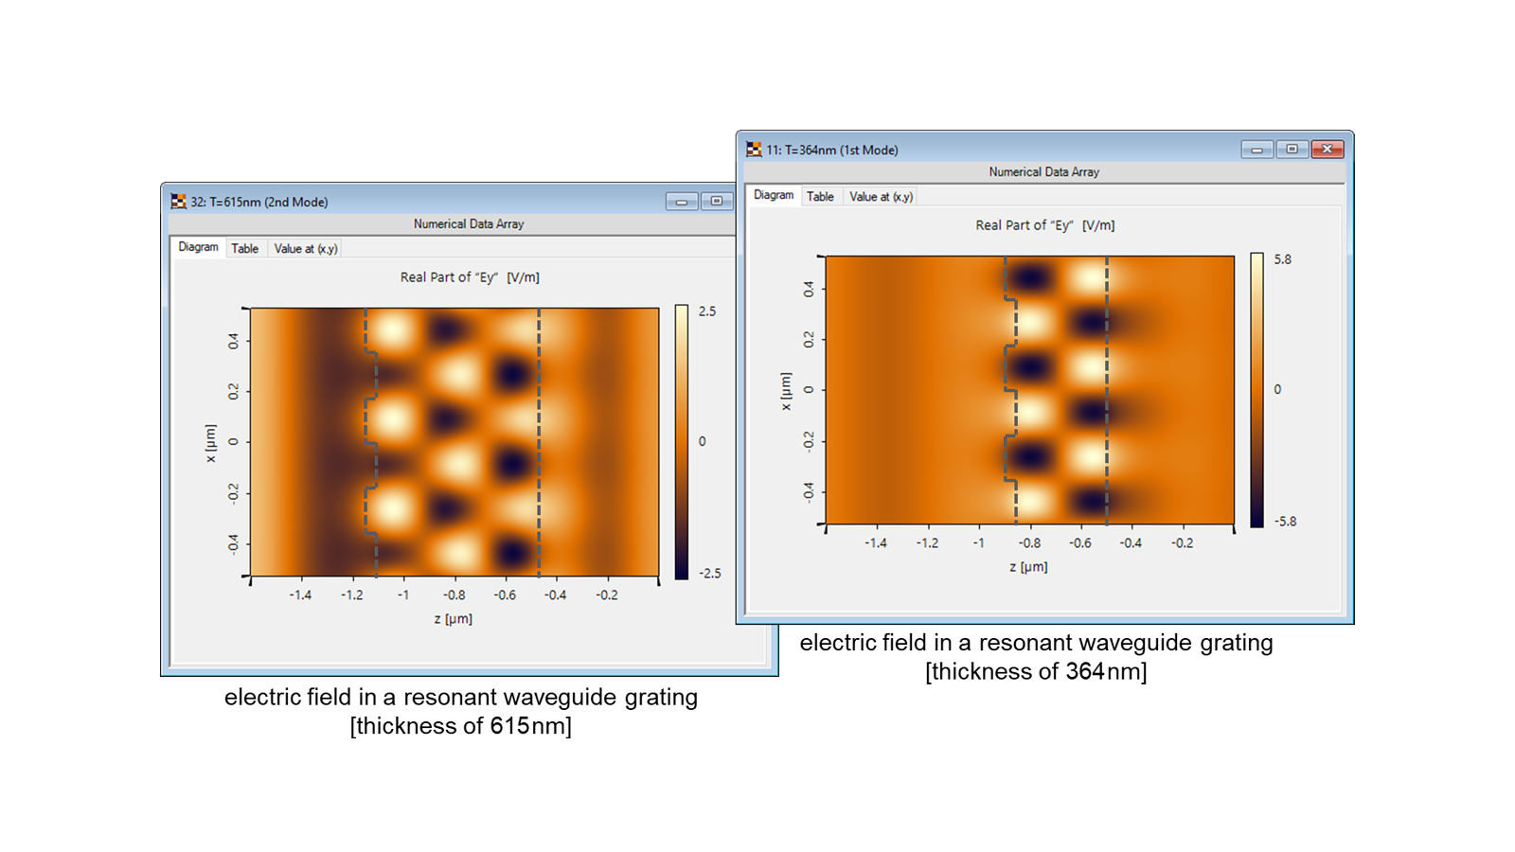Click the color scale bar ranging to 5.8
The height and width of the screenshot is (852, 1515).
point(1257,389)
